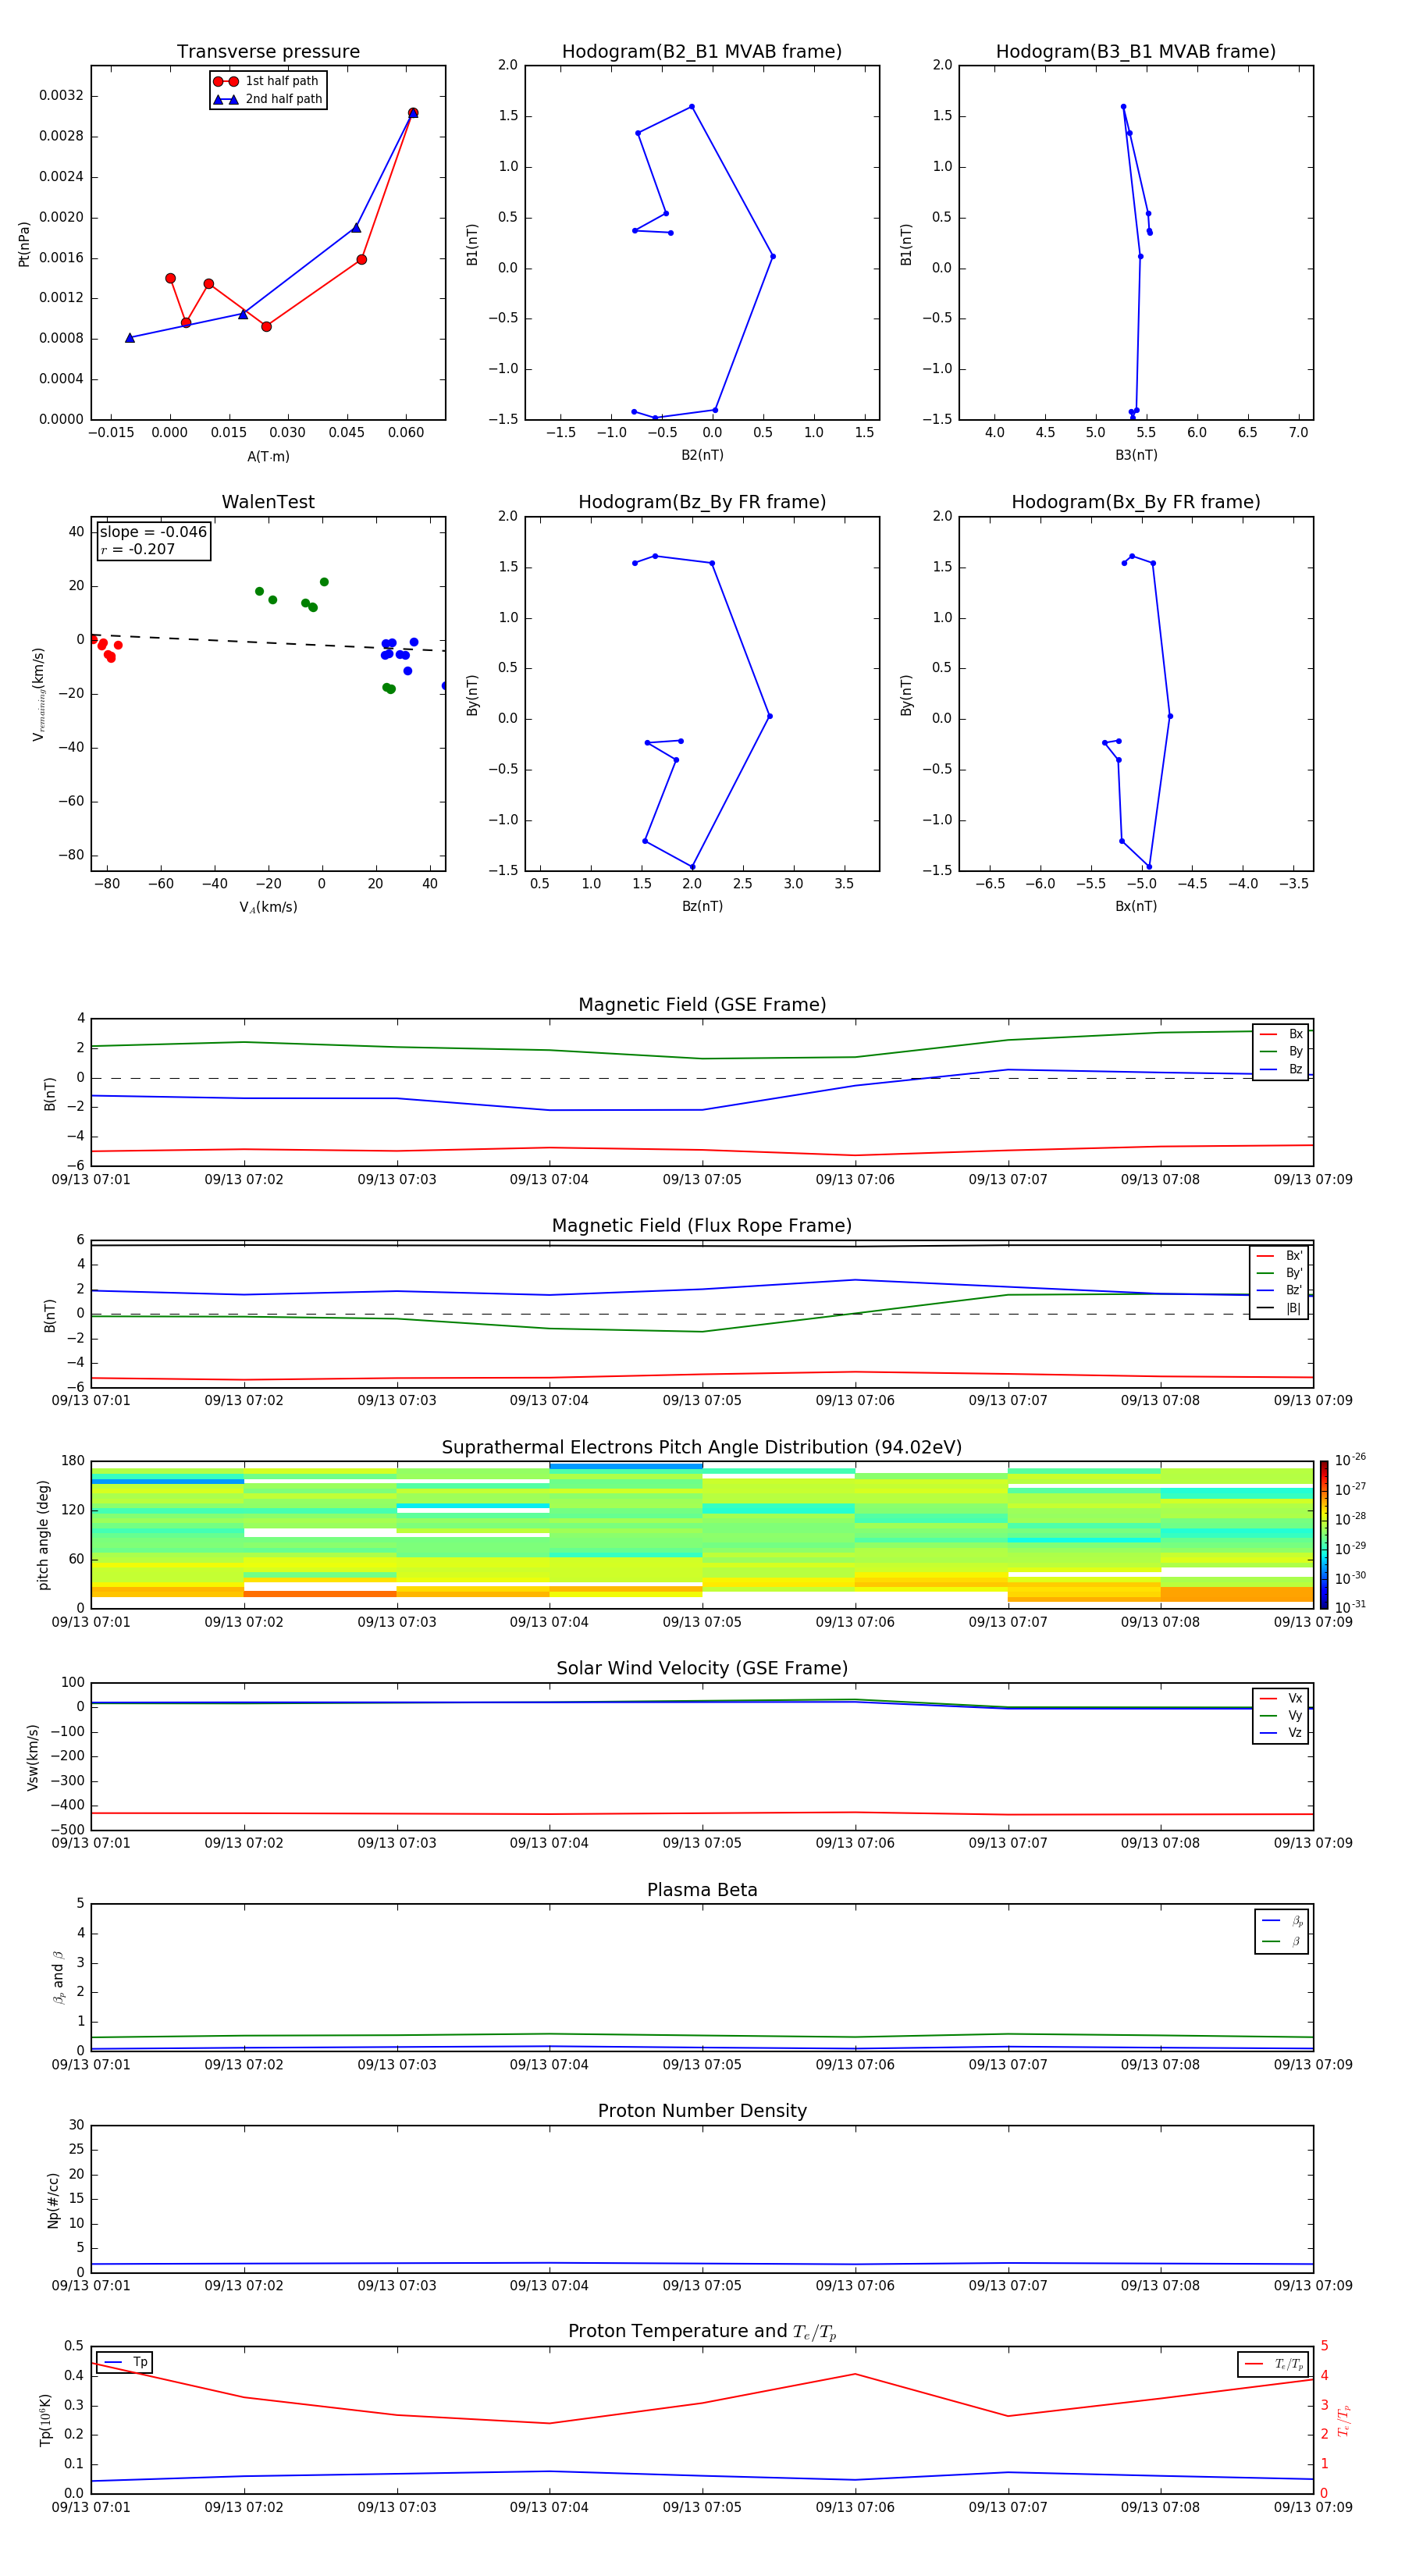
Task: Click the '10^-26' colorbar tick label
Action: coord(1350,1460)
